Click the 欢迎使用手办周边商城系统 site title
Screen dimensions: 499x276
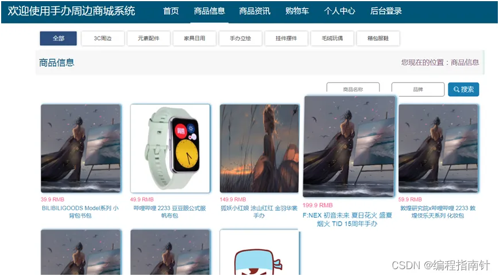[x=71, y=11]
